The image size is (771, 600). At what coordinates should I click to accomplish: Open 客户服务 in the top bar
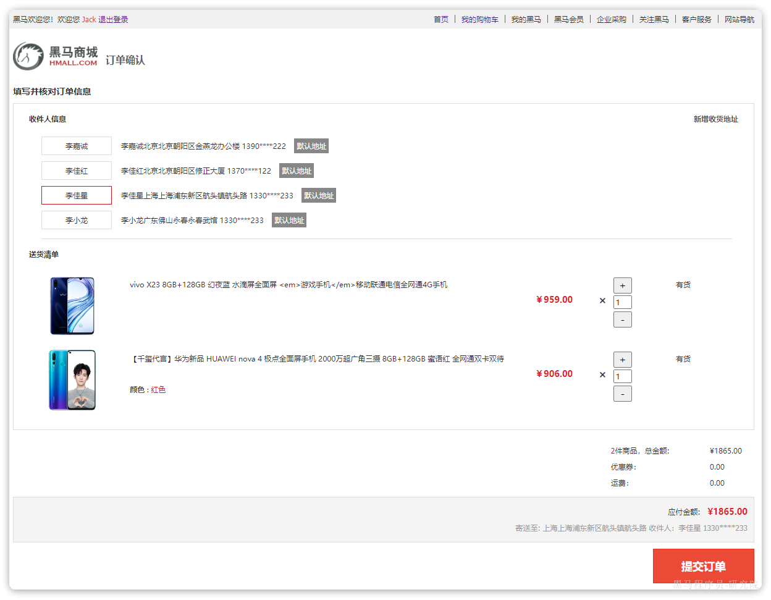(696, 20)
